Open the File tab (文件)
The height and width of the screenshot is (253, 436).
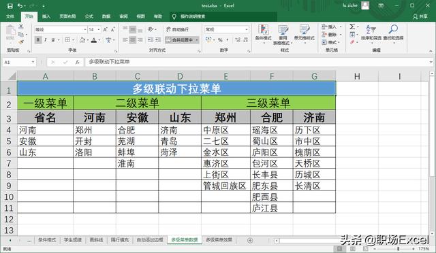tap(10, 17)
